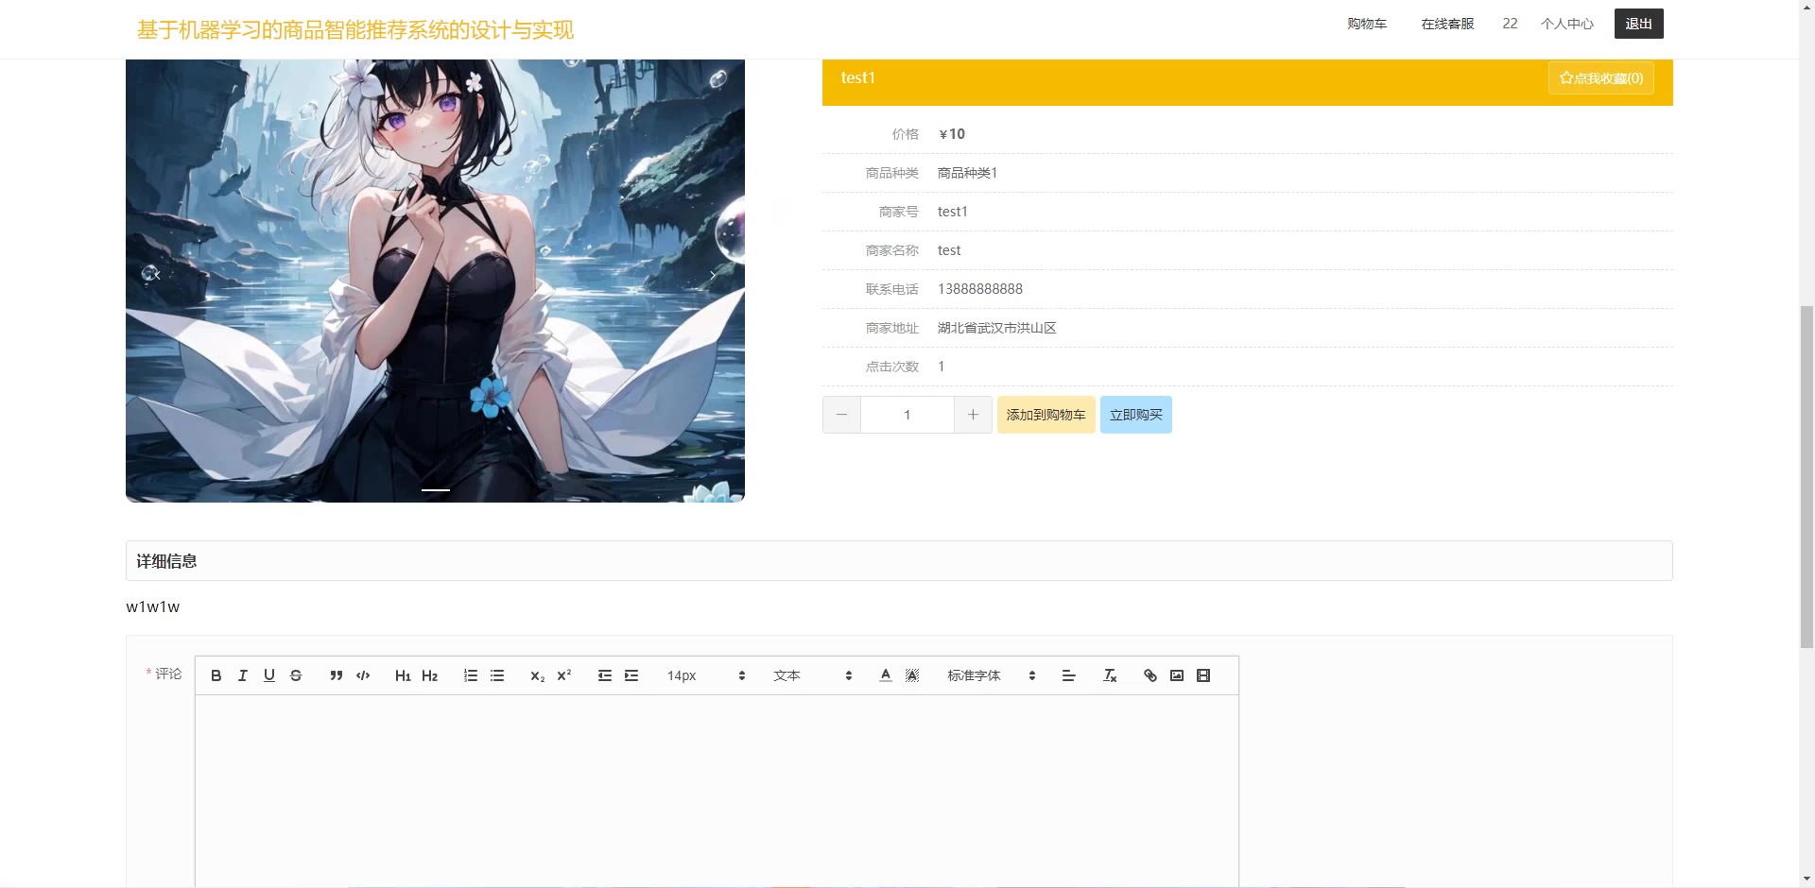Apply superscript formatting

[x=564, y=675]
